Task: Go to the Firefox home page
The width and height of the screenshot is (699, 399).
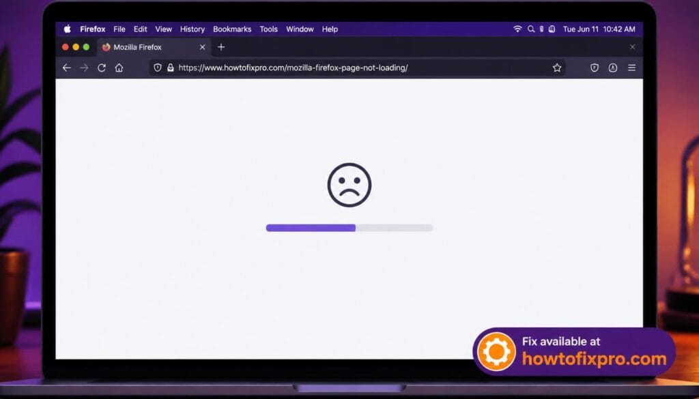Action: click(119, 68)
